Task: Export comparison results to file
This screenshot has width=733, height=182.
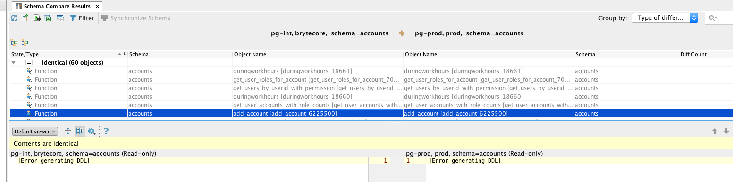Action: 37,18
